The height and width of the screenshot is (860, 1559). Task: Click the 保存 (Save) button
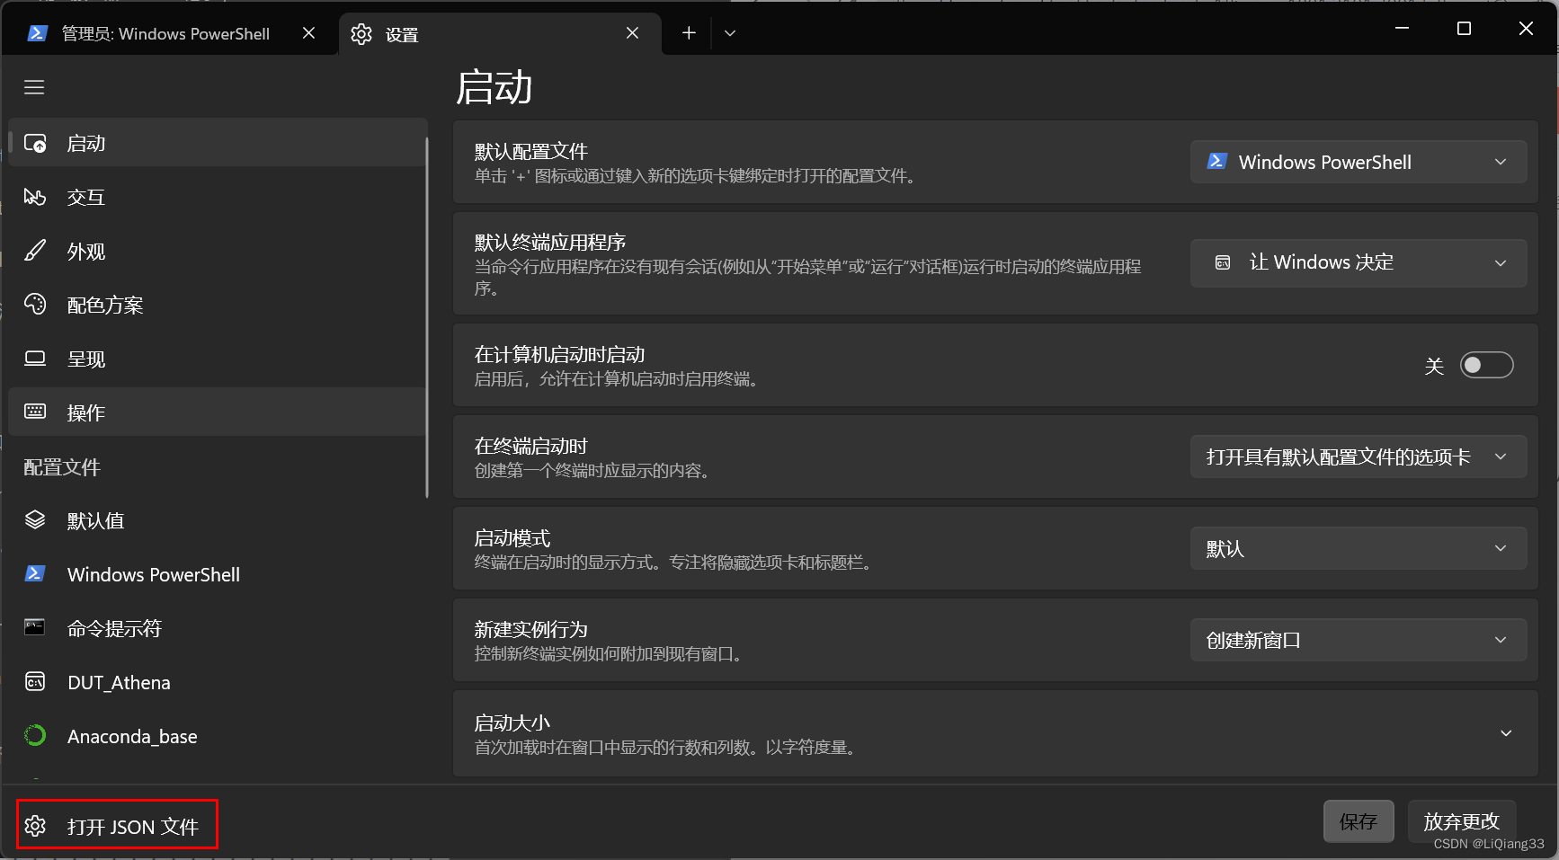(1358, 820)
